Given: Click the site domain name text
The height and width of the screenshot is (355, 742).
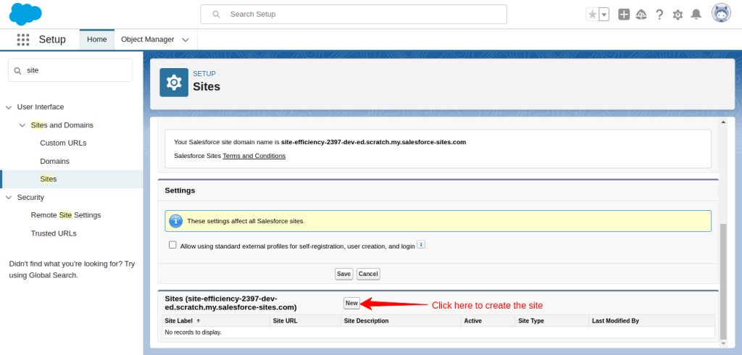Looking at the screenshot, I should pyautogui.click(x=373, y=142).
